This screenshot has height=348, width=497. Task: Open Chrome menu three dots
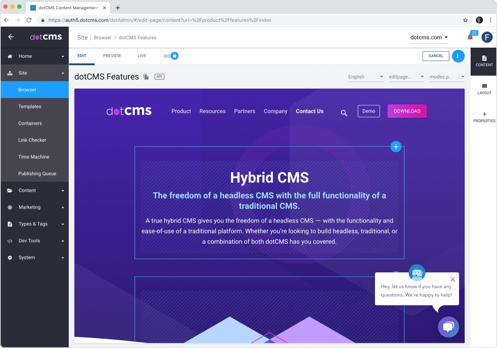(x=490, y=20)
